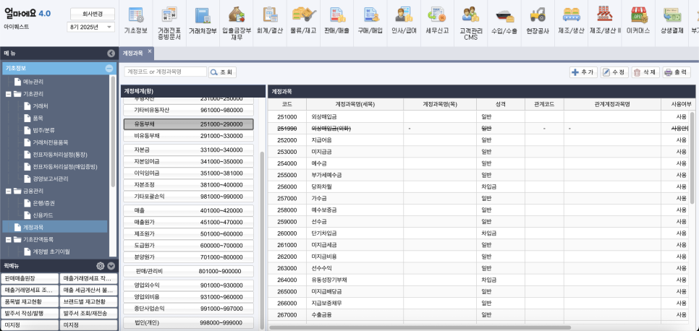The height and width of the screenshot is (331, 699).
Task: Open the 입출금장부 재무 module
Action: (x=237, y=23)
